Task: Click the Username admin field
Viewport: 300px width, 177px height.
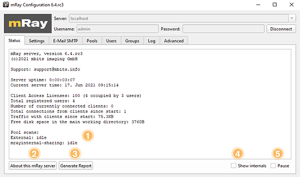Action: 118,29
